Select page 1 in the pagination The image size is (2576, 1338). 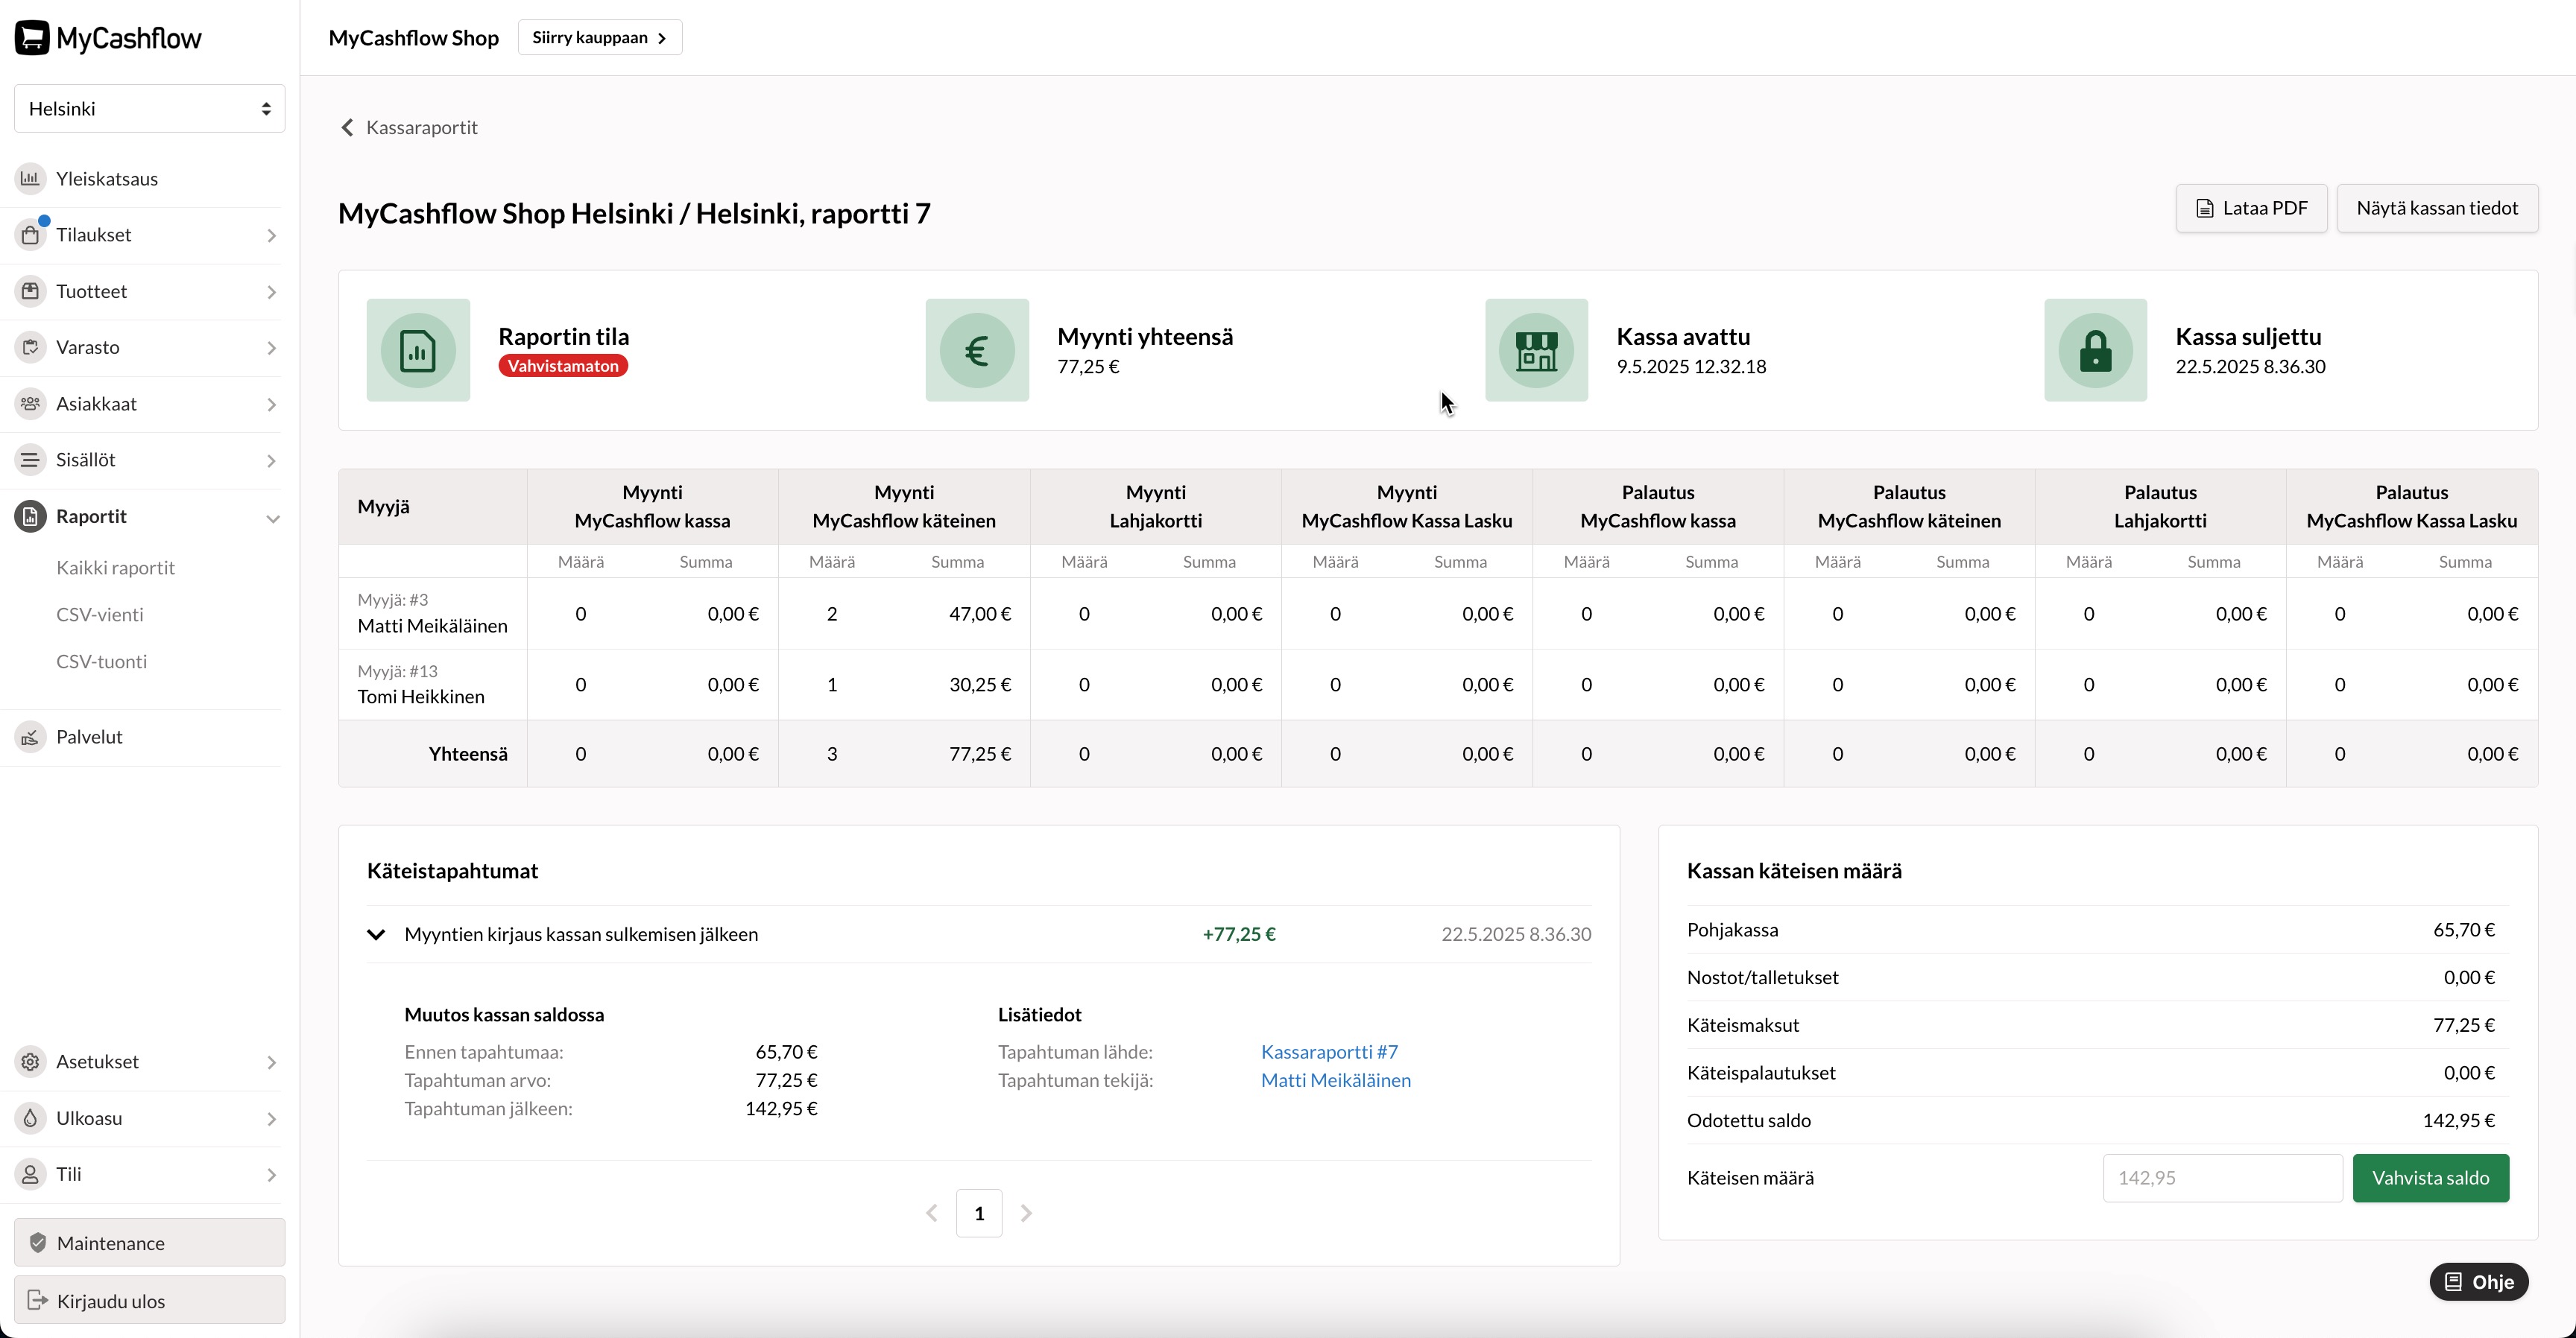[979, 1213]
